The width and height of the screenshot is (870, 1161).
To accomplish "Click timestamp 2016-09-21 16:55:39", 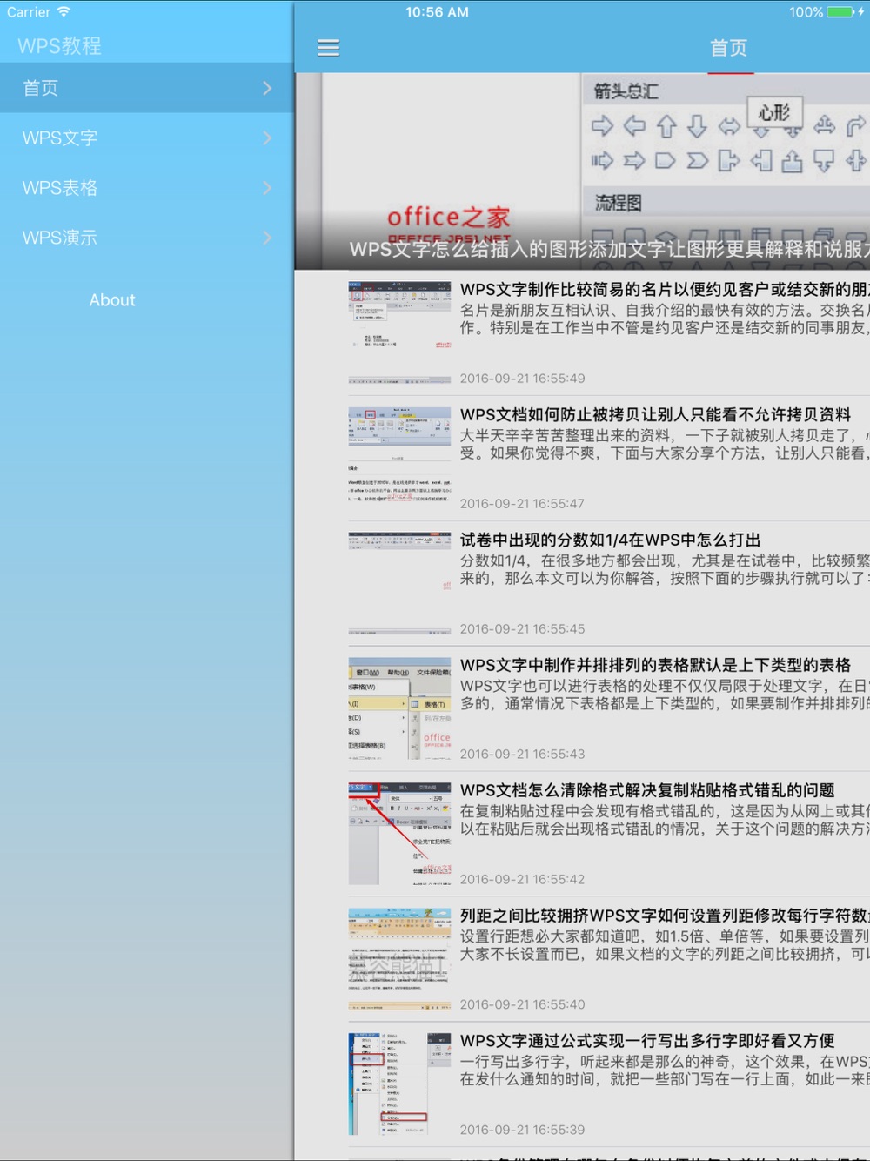I will (522, 1131).
